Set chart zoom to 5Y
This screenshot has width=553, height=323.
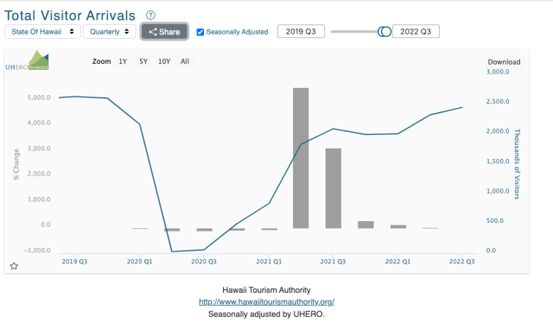pos(143,61)
